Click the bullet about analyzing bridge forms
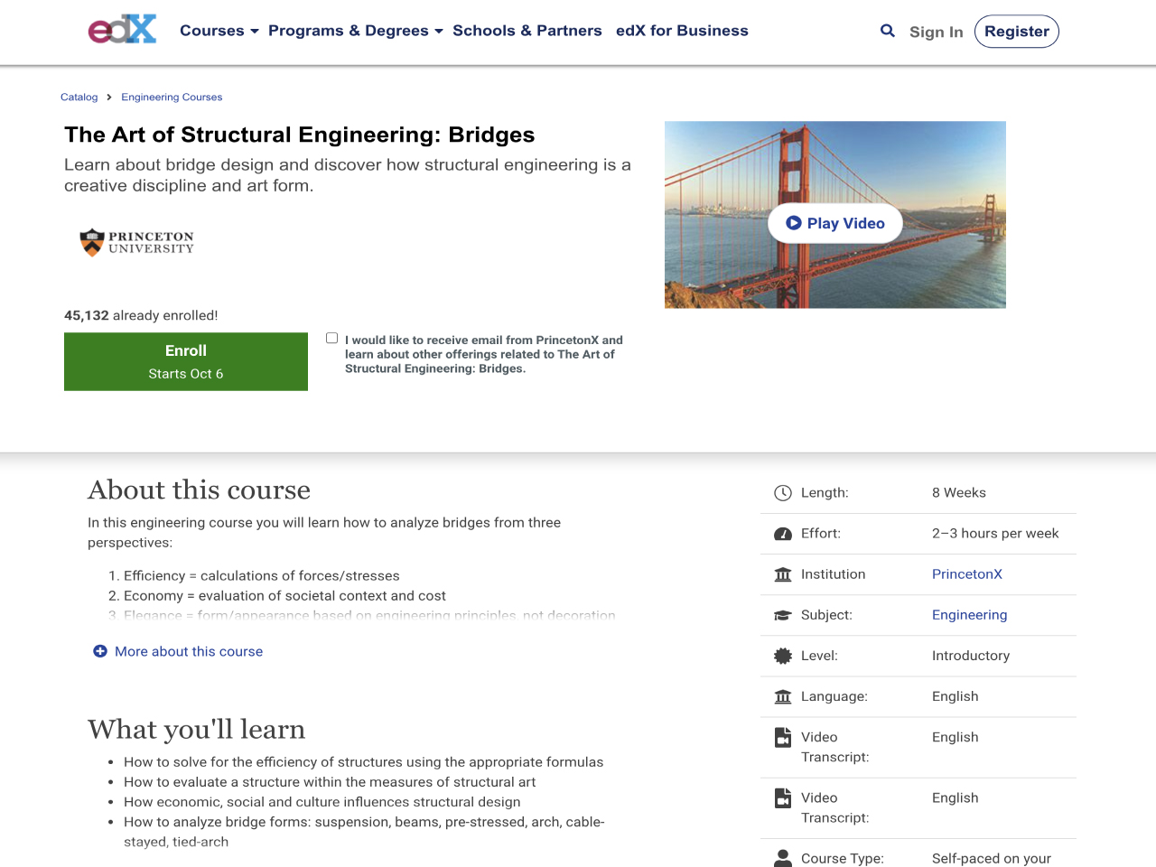The width and height of the screenshot is (1156, 867). [364, 832]
